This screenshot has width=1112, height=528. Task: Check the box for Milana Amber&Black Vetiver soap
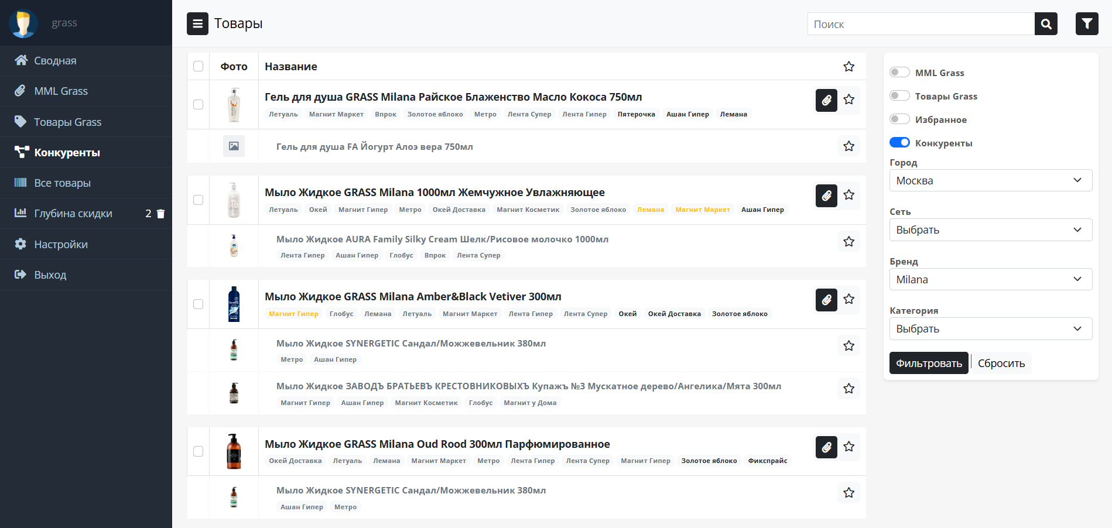[x=199, y=304]
